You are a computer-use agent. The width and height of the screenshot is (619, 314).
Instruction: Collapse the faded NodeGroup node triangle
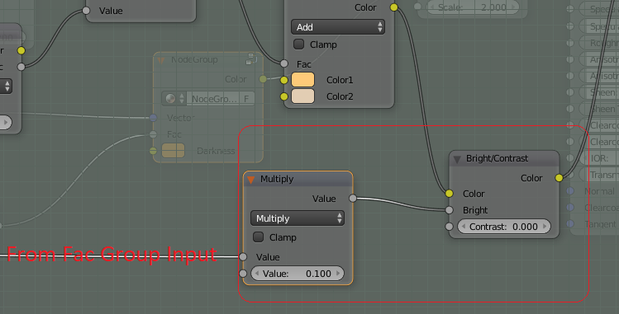click(x=160, y=61)
